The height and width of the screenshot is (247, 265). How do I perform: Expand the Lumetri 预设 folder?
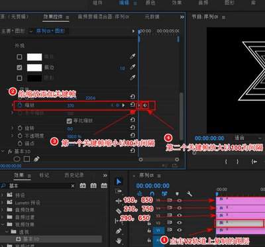3,203
